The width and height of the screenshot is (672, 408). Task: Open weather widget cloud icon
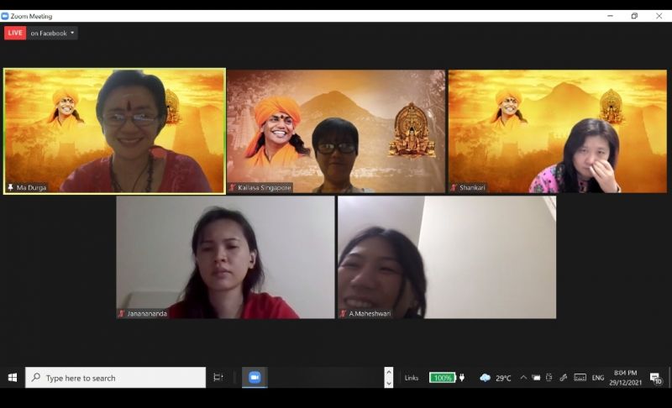(486, 378)
